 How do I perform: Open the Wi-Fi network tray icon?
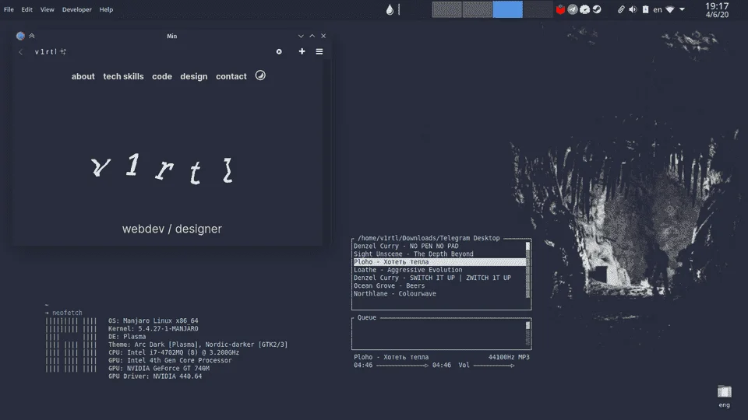click(x=670, y=9)
